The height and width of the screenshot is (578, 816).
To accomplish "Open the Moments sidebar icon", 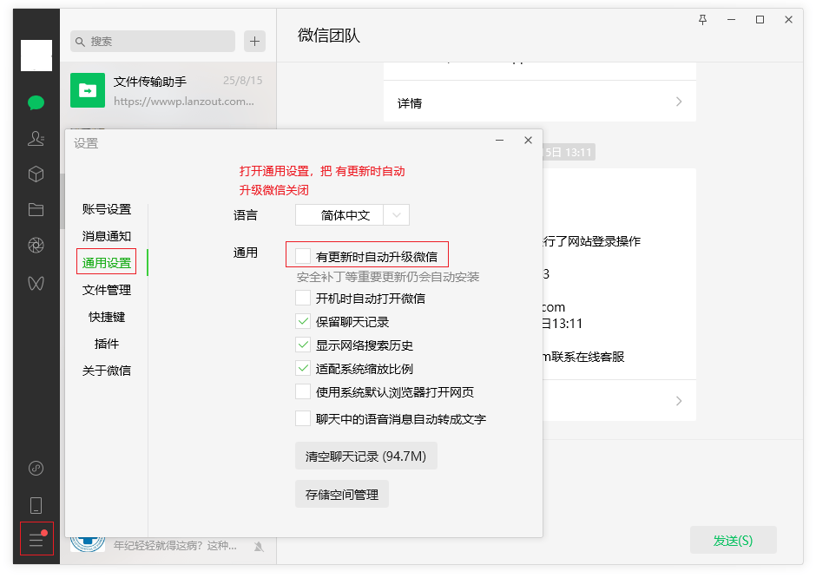I will 36,245.
